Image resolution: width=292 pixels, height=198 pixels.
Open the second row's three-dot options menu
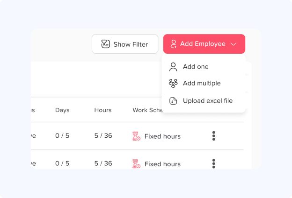tap(214, 163)
